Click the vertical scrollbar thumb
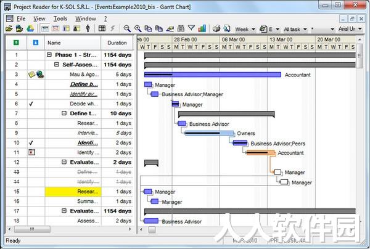The image size is (370, 249). click(360, 56)
